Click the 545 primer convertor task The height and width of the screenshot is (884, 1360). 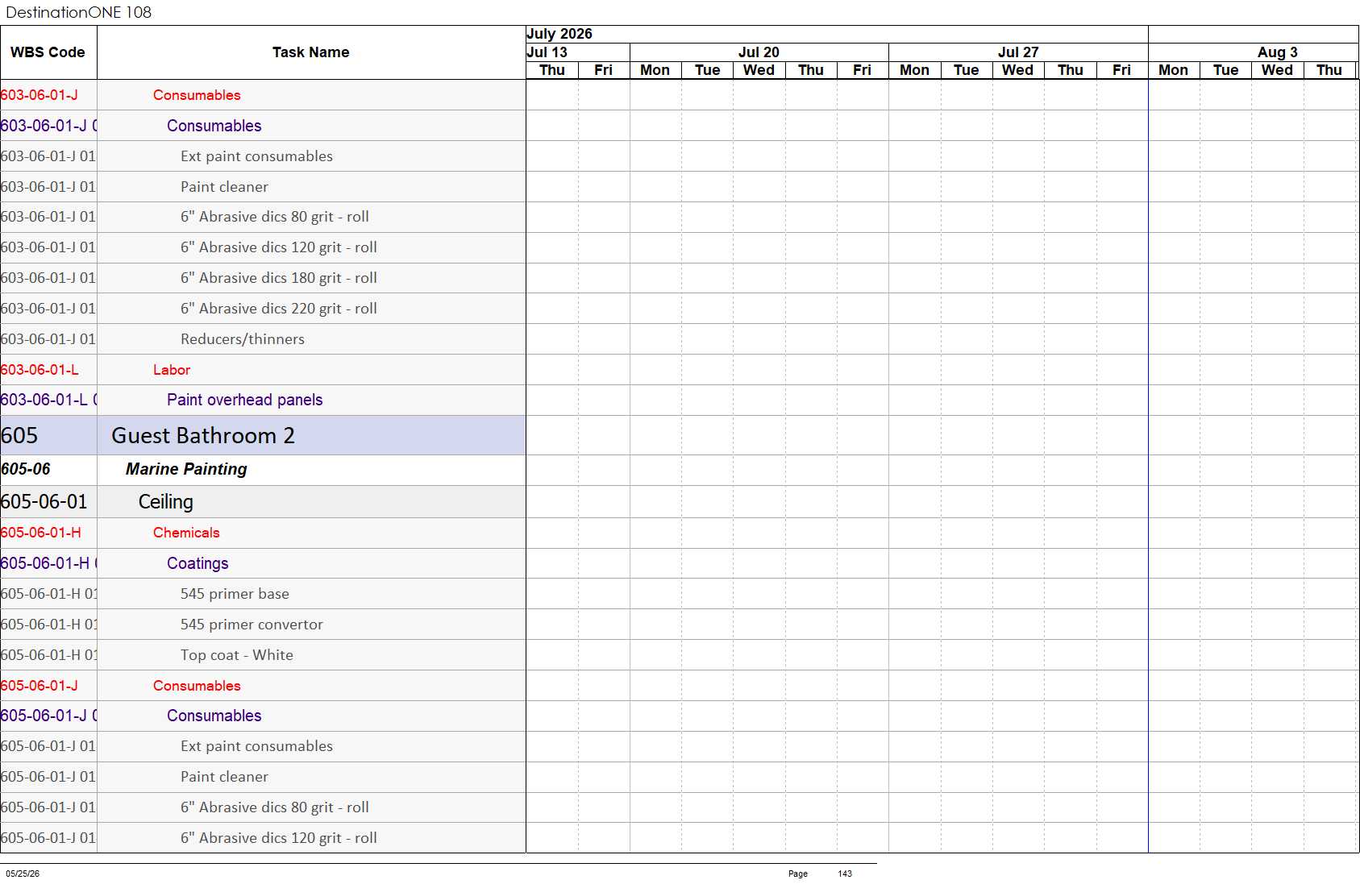click(252, 625)
